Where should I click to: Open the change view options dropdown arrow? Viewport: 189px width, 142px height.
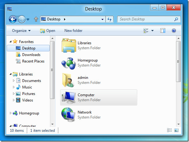coord(152,31)
